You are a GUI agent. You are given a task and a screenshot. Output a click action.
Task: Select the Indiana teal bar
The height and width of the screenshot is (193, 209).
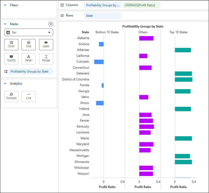tap(183, 109)
